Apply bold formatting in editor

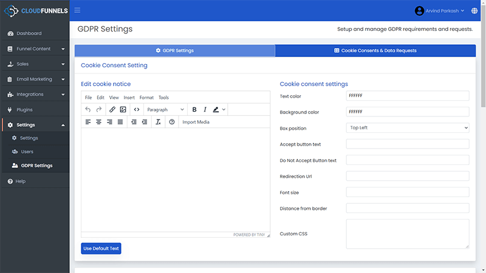click(194, 110)
